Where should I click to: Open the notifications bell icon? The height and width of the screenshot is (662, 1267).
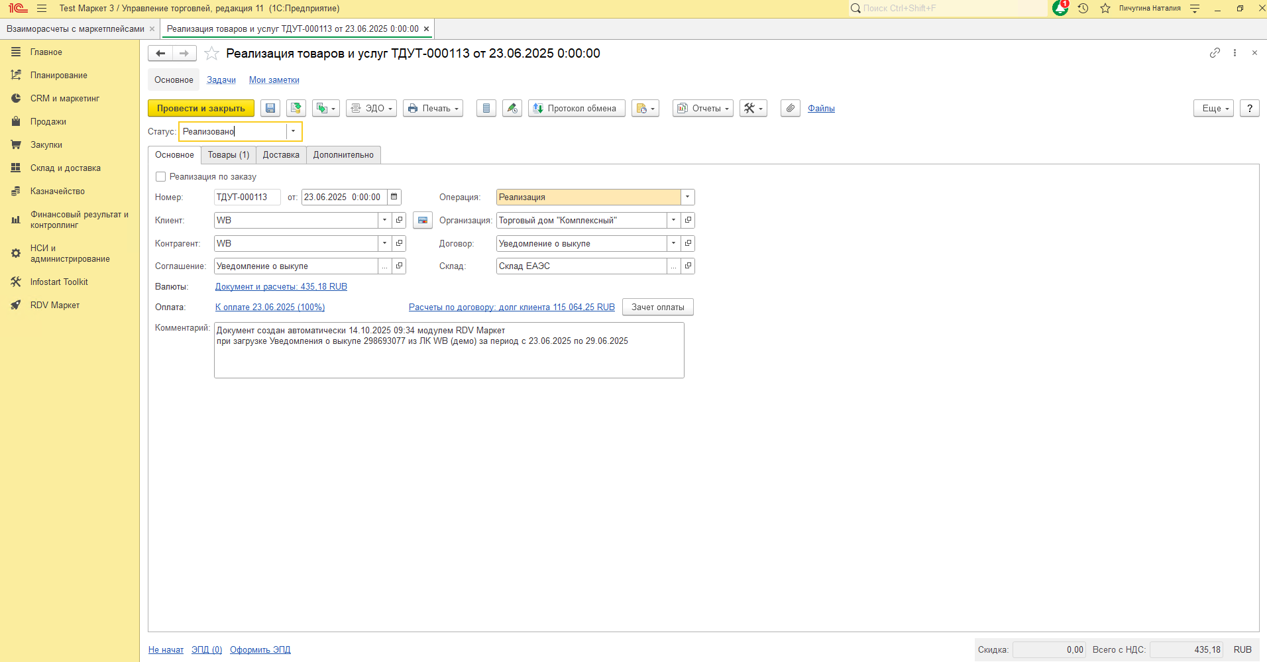coord(1060,8)
